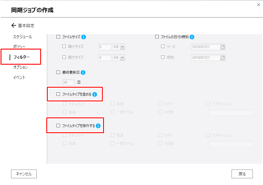This screenshot has width=263, height=185.
Task: Check the ファイルタイプを含める option
Action: (58, 94)
